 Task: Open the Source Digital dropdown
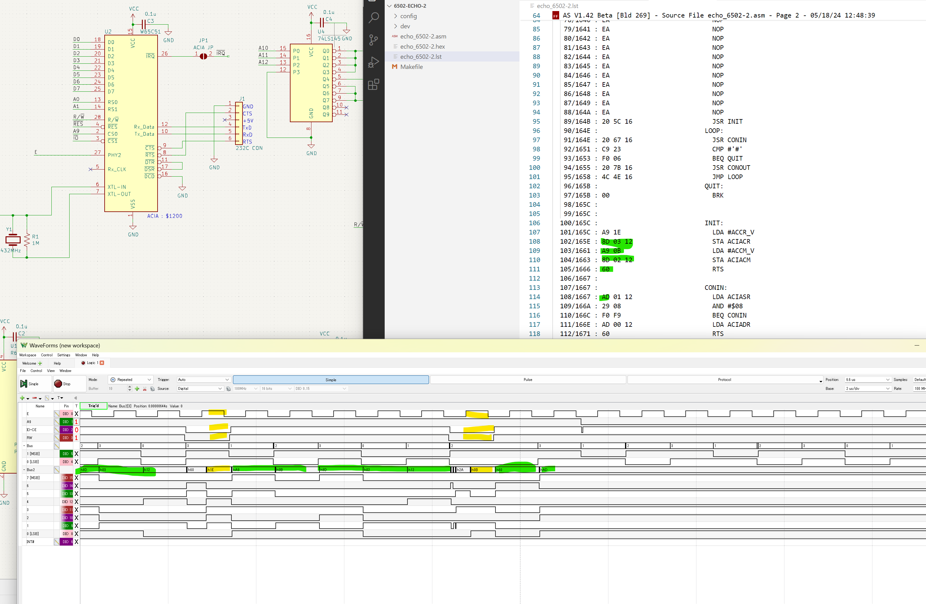[x=200, y=389]
